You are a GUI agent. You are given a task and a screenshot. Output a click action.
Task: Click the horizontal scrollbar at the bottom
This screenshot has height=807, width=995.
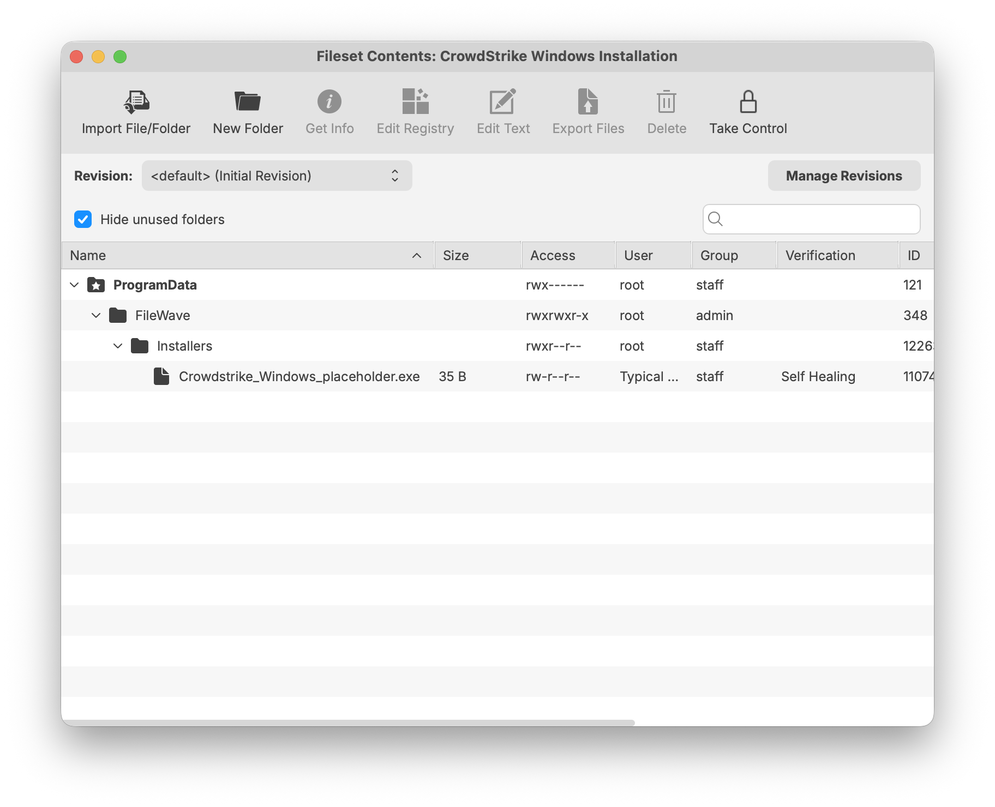tap(349, 722)
